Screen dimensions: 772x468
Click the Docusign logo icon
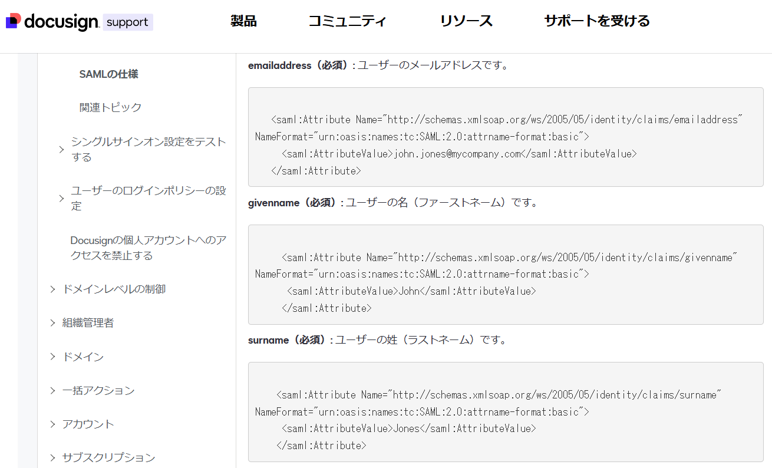[14, 21]
